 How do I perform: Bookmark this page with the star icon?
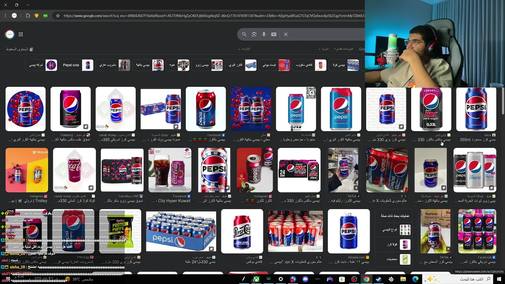[58, 16]
